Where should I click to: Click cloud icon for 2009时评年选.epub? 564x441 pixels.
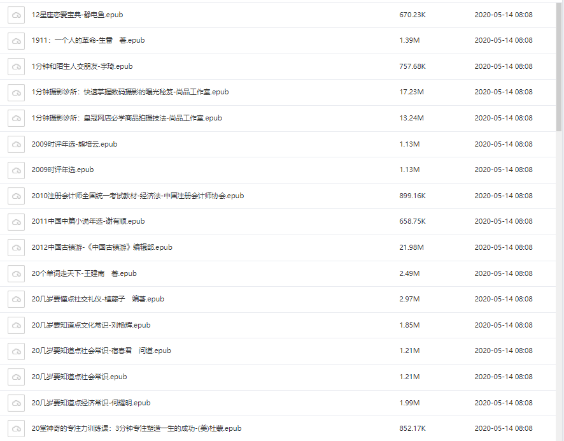point(16,170)
